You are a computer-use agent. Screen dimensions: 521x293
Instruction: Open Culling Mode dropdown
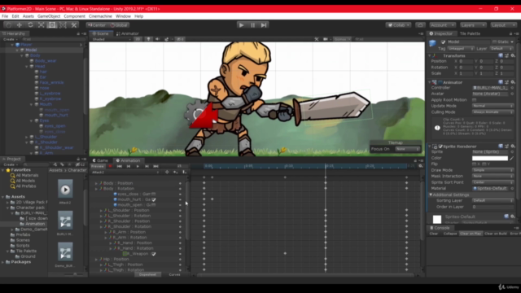point(493,112)
